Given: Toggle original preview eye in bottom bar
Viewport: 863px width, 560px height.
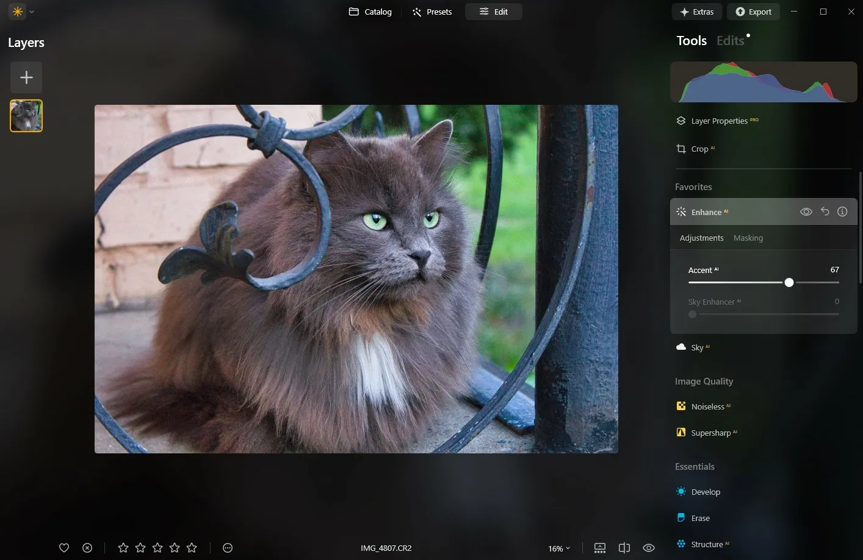Looking at the screenshot, I should pyautogui.click(x=649, y=548).
